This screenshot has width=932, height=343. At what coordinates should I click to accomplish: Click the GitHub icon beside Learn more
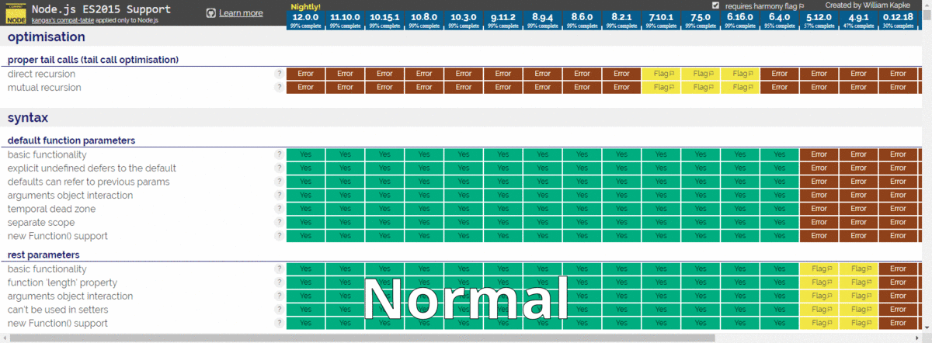(x=211, y=13)
